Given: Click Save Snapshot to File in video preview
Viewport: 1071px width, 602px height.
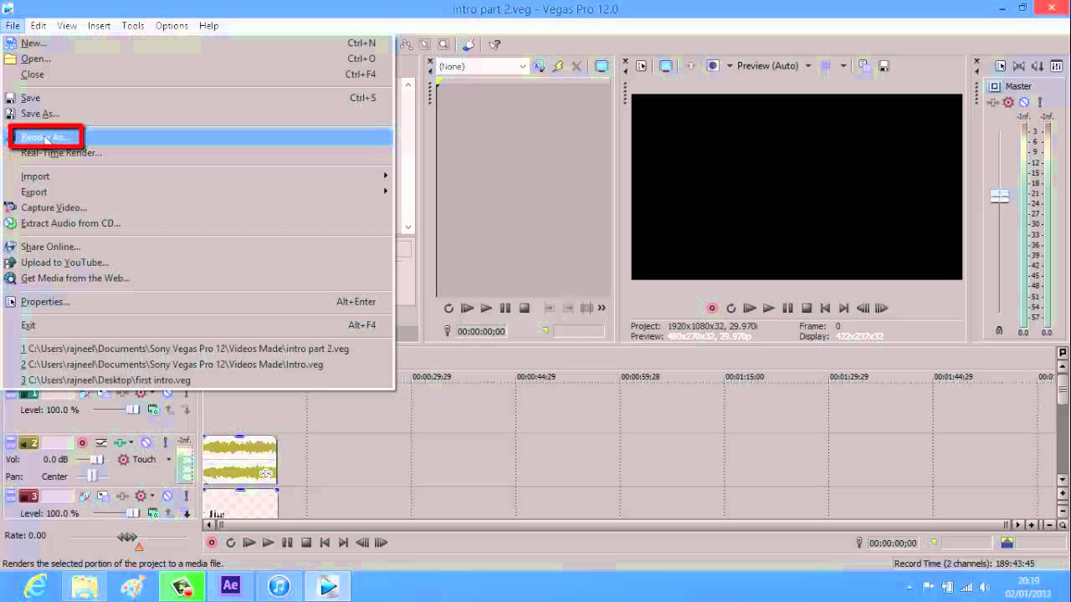Looking at the screenshot, I should (x=884, y=66).
